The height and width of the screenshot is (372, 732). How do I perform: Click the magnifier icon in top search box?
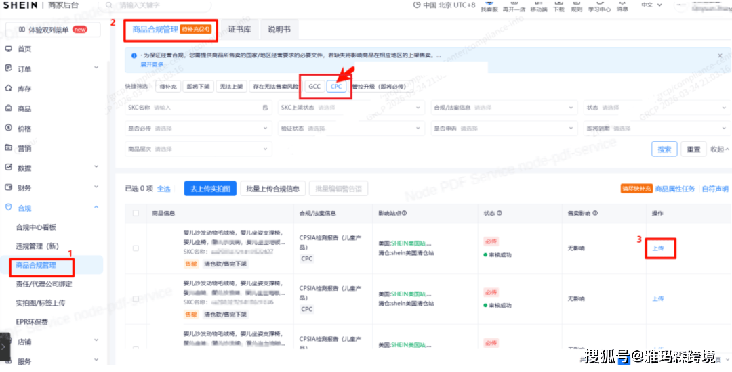(x=108, y=5)
